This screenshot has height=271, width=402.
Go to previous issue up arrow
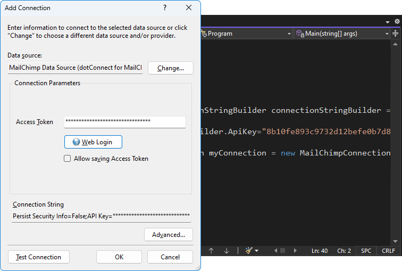(x=211, y=251)
